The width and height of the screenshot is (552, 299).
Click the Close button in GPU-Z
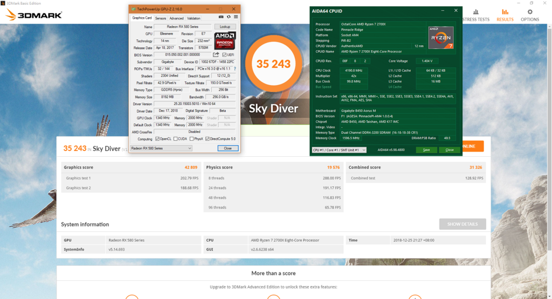point(228,148)
